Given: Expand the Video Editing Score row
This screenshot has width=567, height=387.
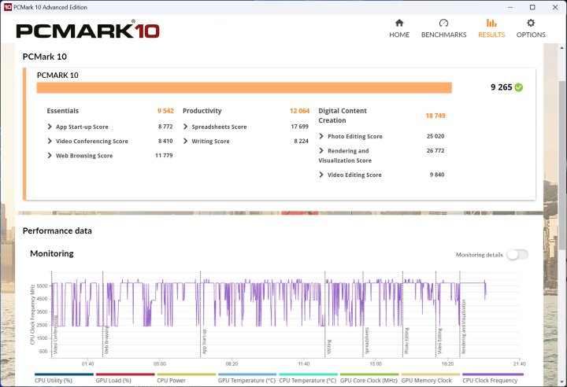Looking at the screenshot, I should 321,175.
